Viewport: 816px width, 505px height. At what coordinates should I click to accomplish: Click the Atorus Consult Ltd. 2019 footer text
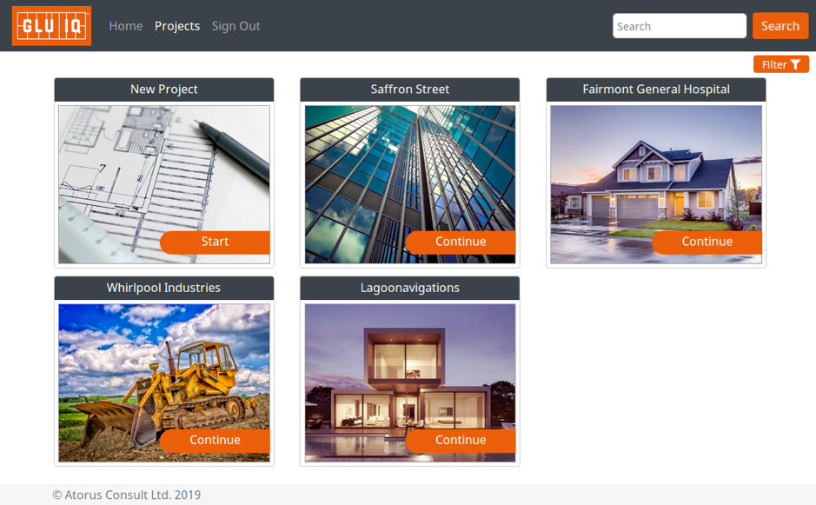pos(127,495)
